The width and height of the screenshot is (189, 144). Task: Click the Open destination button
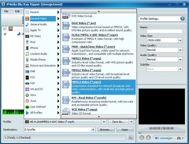pyautogui.click(x=125, y=130)
